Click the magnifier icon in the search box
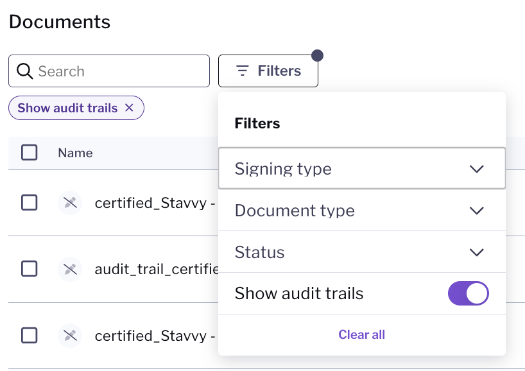 click(25, 71)
